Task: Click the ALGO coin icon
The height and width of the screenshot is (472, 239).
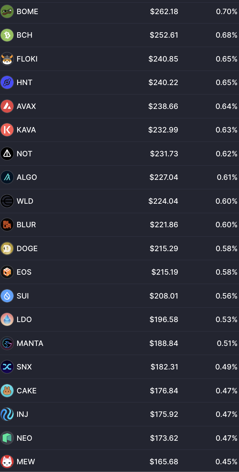Action: (x=7, y=178)
